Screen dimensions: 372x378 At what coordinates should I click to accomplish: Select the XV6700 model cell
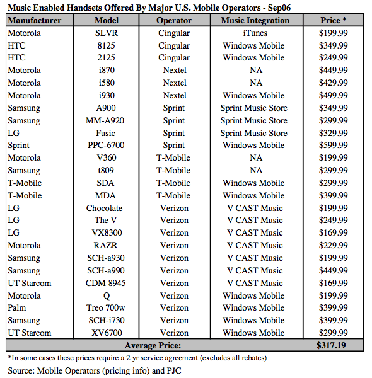pyautogui.click(x=107, y=333)
